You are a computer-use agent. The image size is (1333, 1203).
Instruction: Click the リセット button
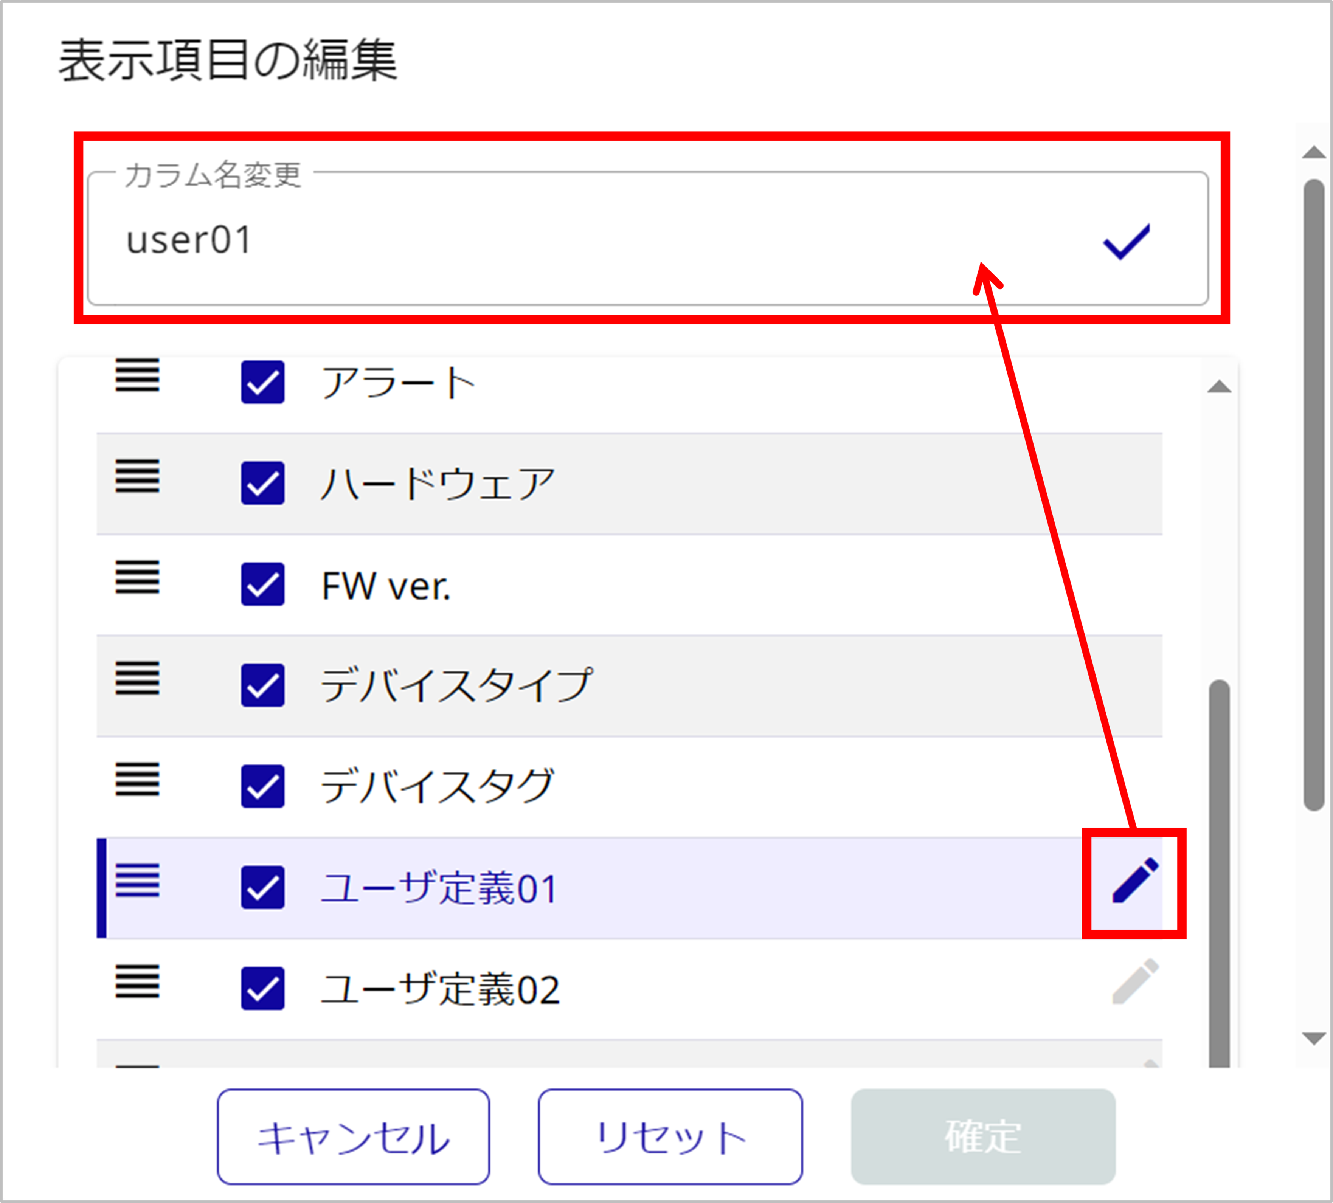click(x=670, y=1137)
